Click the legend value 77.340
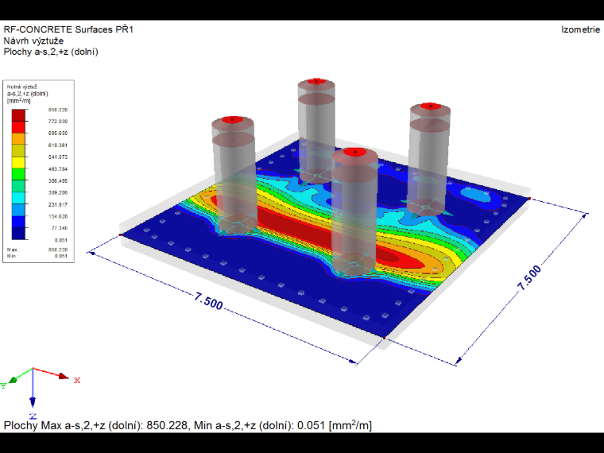Image resolution: width=604 pixels, height=453 pixels. click(60, 228)
